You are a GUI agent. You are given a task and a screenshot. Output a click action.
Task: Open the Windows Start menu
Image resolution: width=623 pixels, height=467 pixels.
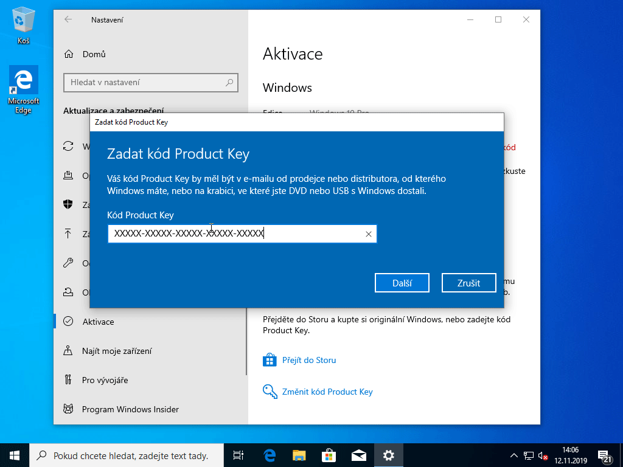15,455
